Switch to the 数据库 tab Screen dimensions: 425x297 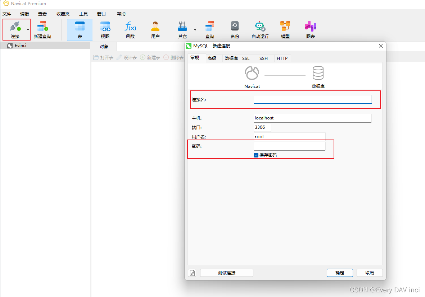click(231, 58)
